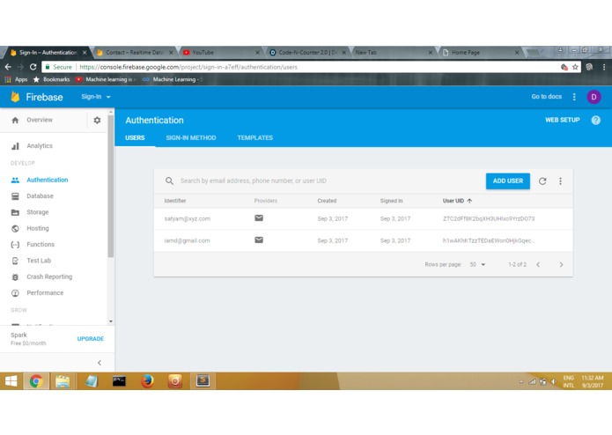612x435 pixels.
Task: Open Analytics from the sidebar
Action: point(40,146)
